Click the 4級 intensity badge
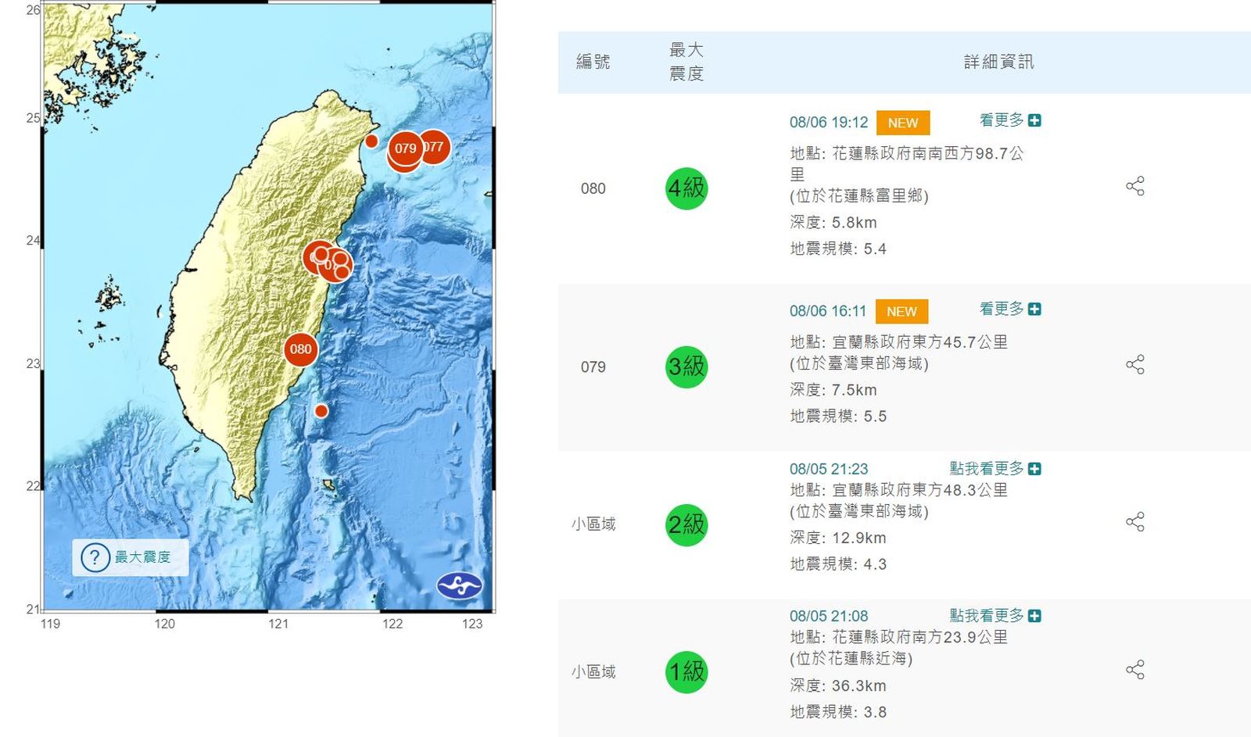1251x737 pixels. 686,188
